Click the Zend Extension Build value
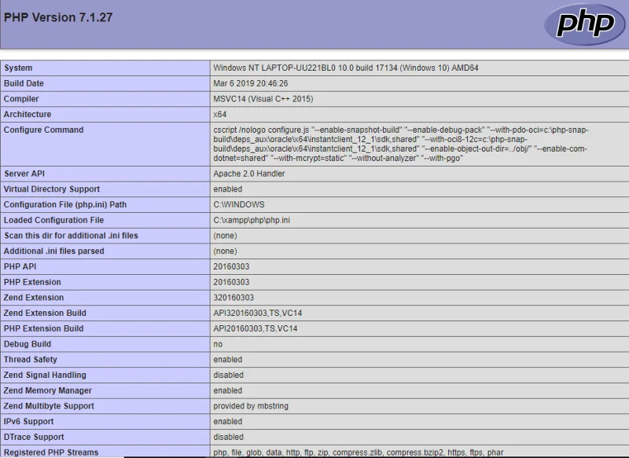 258,313
